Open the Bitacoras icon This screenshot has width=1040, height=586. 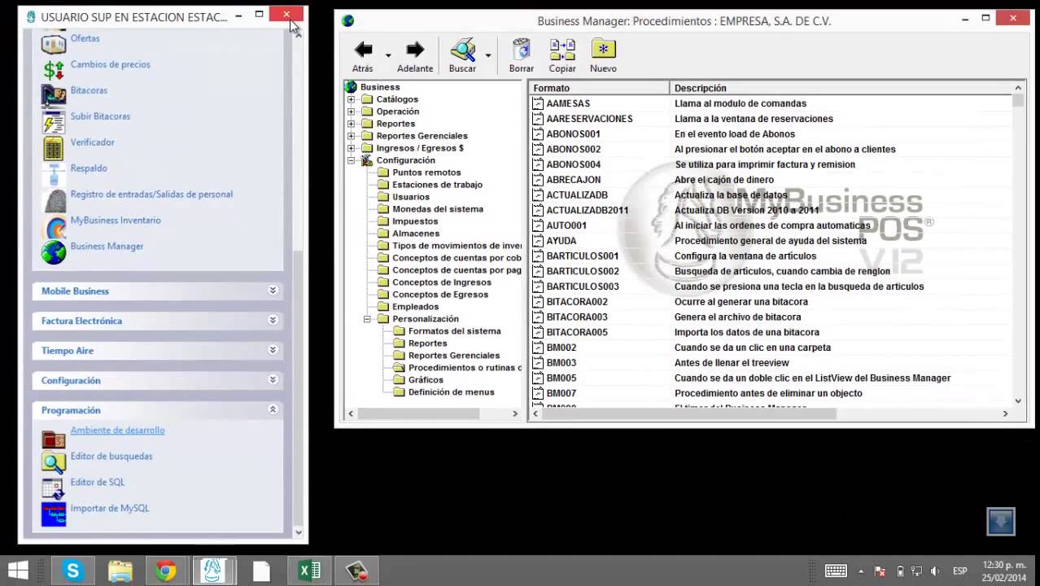[54, 95]
